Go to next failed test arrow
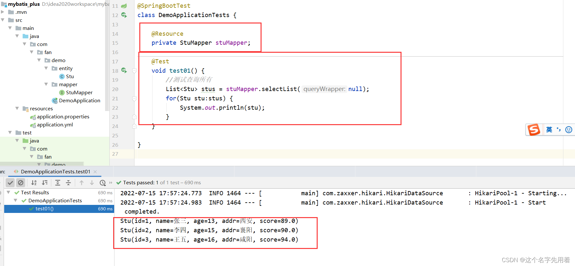Viewport: 575px width, 266px height. pos(92,183)
